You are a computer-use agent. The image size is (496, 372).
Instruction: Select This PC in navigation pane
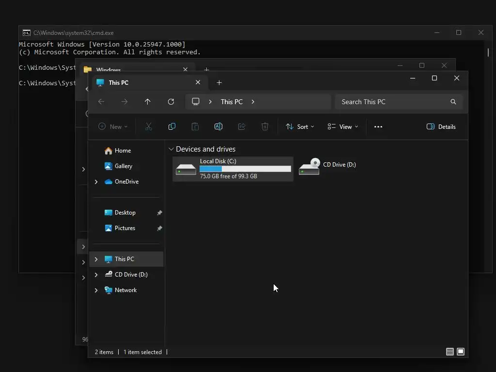[x=126, y=259]
